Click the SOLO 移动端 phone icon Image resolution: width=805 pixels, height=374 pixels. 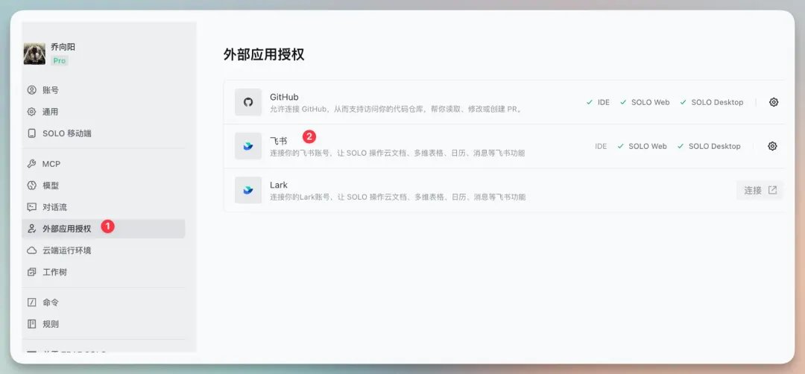tap(32, 133)
